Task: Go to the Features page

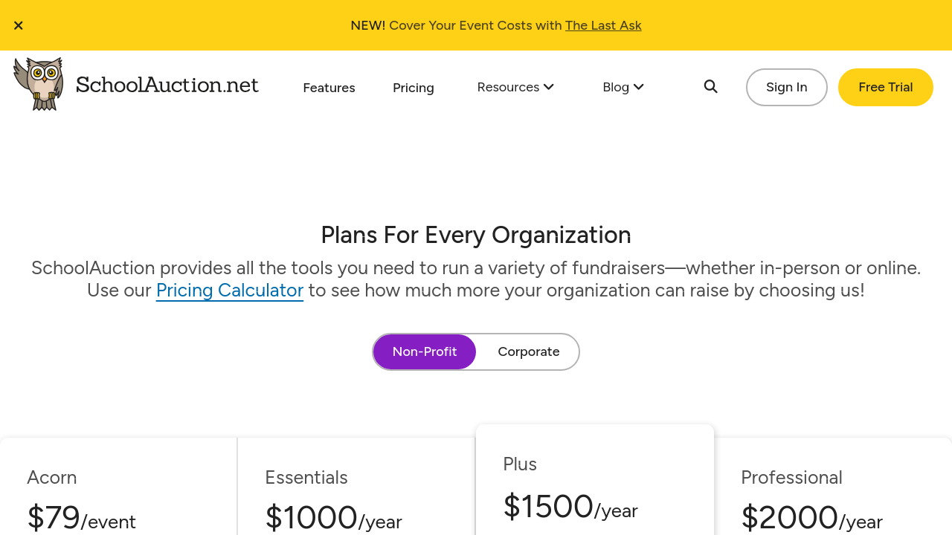Action: pyautogui.click(x=329, y=88)
